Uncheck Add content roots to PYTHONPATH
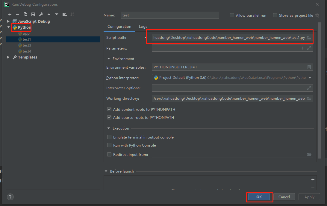Screen dimensions: 327x206 (109, 109)
